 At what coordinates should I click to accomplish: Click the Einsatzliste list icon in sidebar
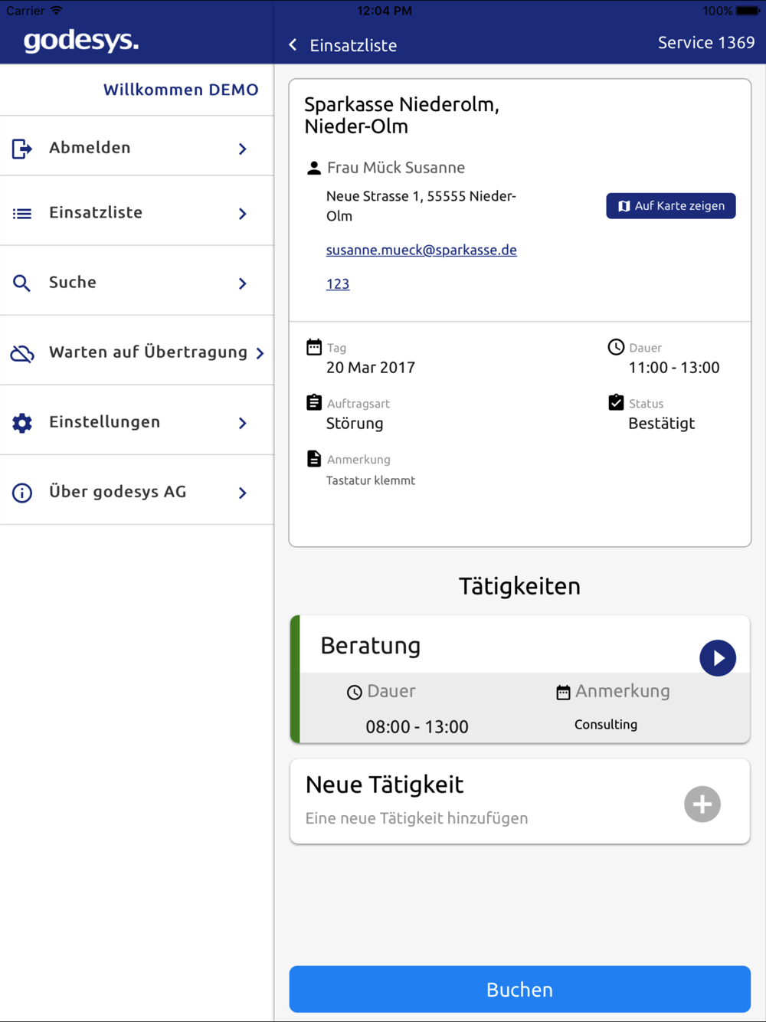[22, 213]
